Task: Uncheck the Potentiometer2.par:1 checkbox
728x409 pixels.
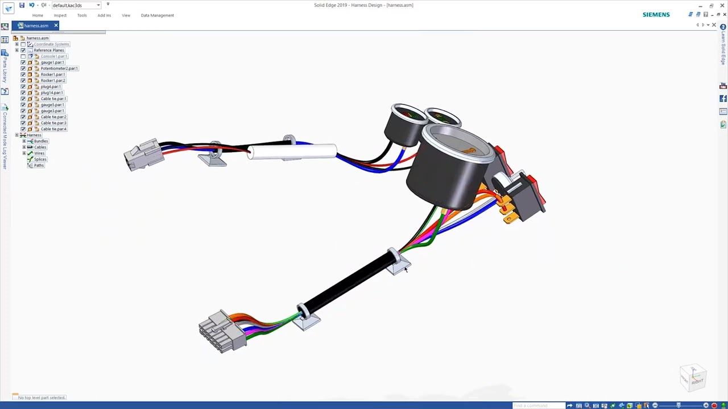Action: point(23,68)
